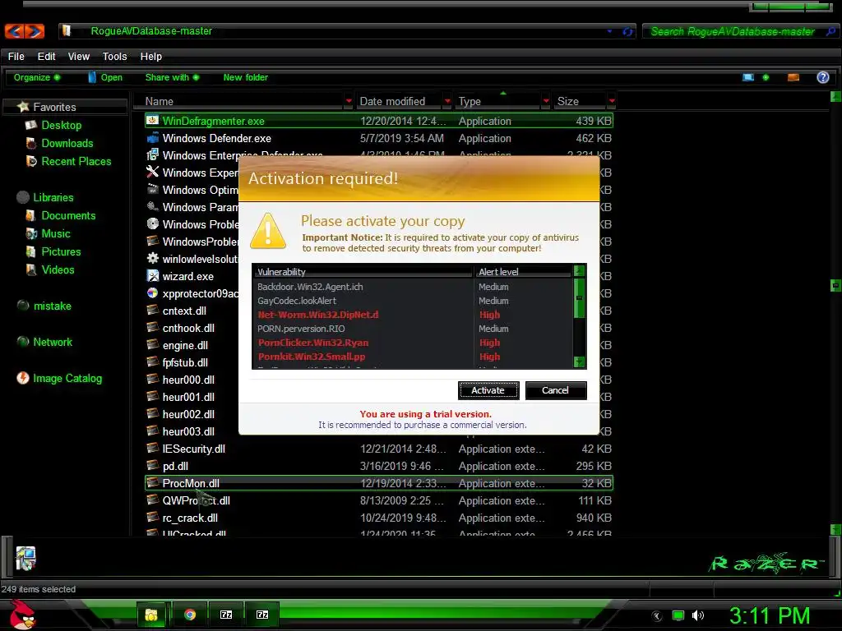Click the orange Back navigation arrow
This screenshot has height=631, width=842.
coord(15,31)
